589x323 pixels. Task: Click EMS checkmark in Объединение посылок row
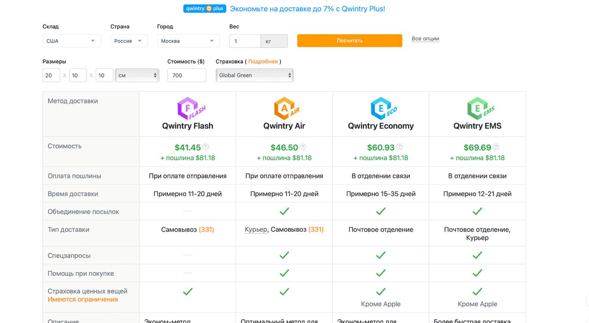(x=477, y=211)
